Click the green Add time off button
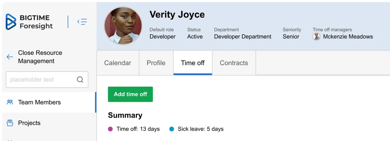The height and width of the screenshot is (141, 390). 130,94
